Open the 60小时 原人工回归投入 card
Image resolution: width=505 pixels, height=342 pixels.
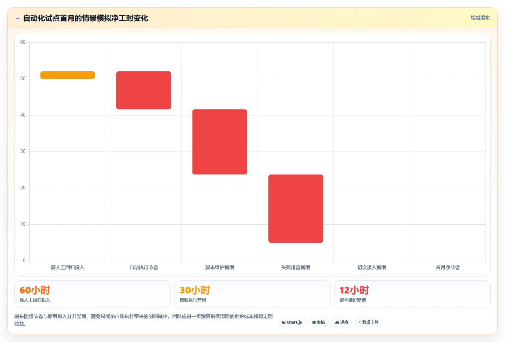coord(92,294)
